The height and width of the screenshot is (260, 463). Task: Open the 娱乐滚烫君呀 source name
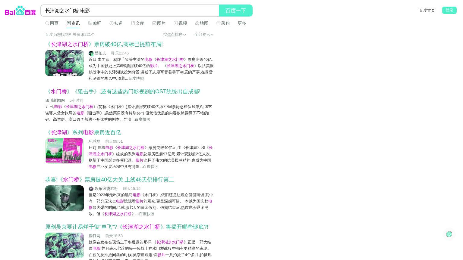click(x=106, y=188)
